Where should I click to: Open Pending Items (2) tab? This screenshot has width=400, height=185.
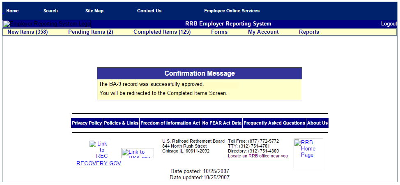click(90, 32)
